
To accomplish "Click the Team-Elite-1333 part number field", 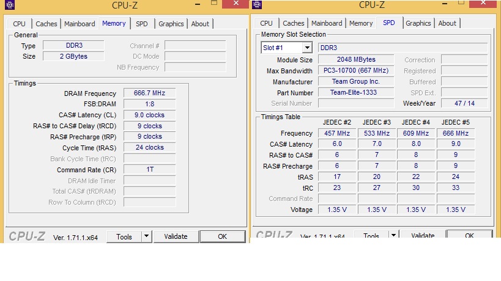I will click(x=356, y=92).
